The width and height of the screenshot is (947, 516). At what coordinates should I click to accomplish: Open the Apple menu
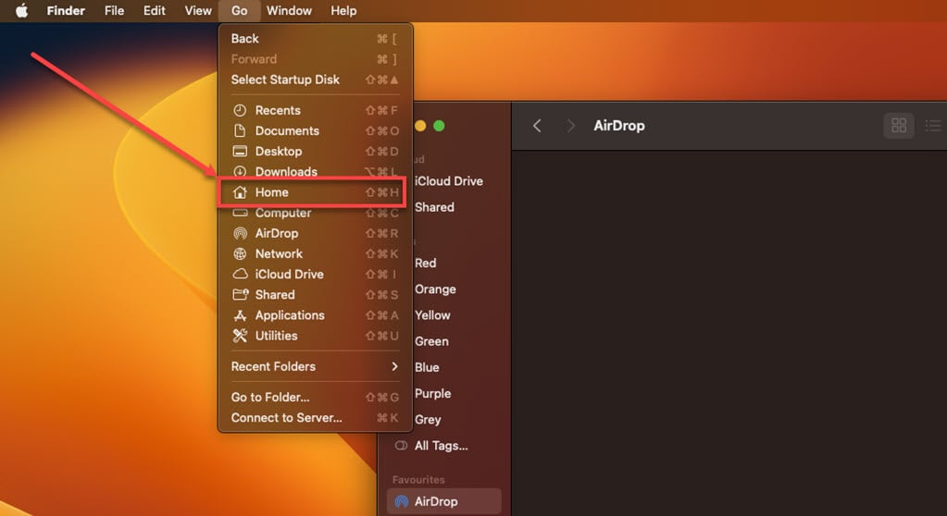pos(21,11)
